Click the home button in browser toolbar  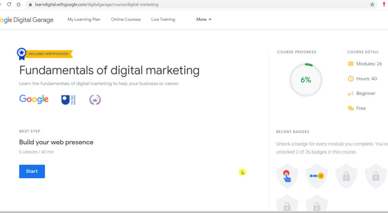18,5
